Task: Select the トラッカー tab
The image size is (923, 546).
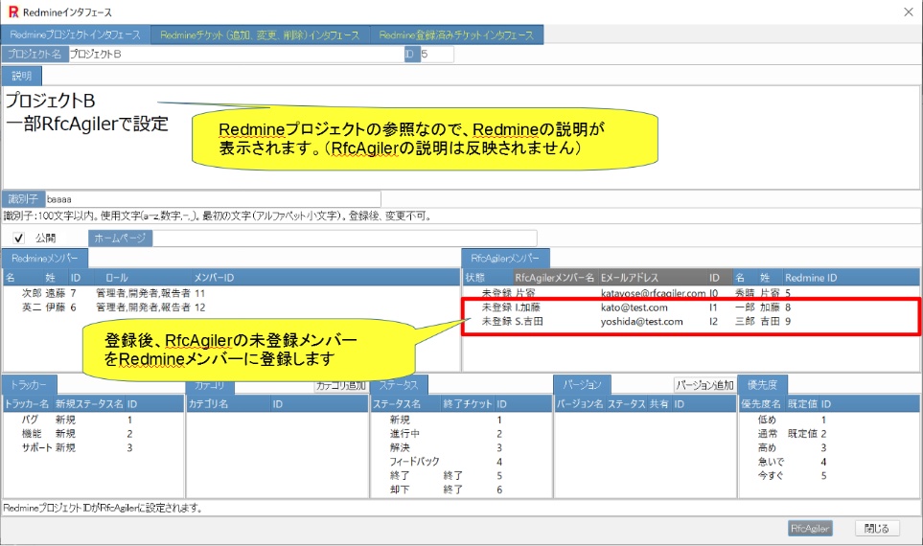Action: pyautogui.click(x=29, y=385)
